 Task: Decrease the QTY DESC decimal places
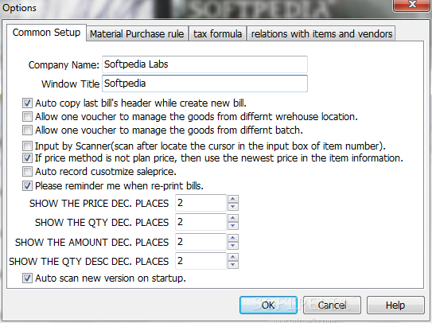[x=233, y=265]
